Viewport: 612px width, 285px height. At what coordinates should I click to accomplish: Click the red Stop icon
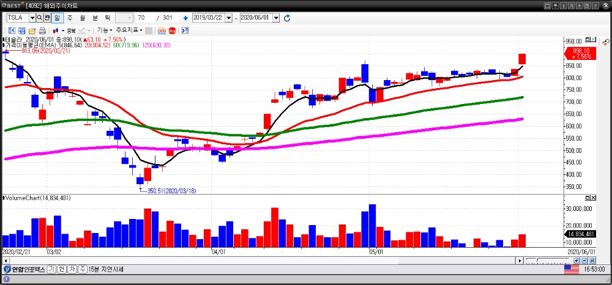(x=173, y=30)
